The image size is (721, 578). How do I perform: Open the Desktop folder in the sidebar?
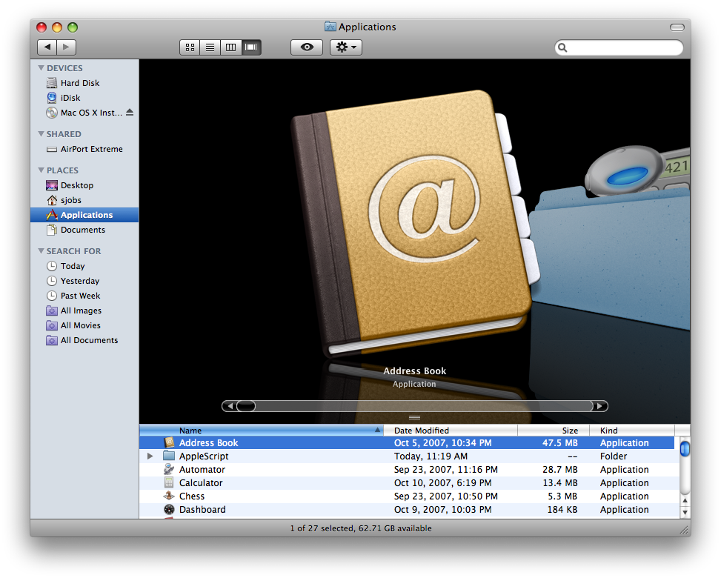84,185
